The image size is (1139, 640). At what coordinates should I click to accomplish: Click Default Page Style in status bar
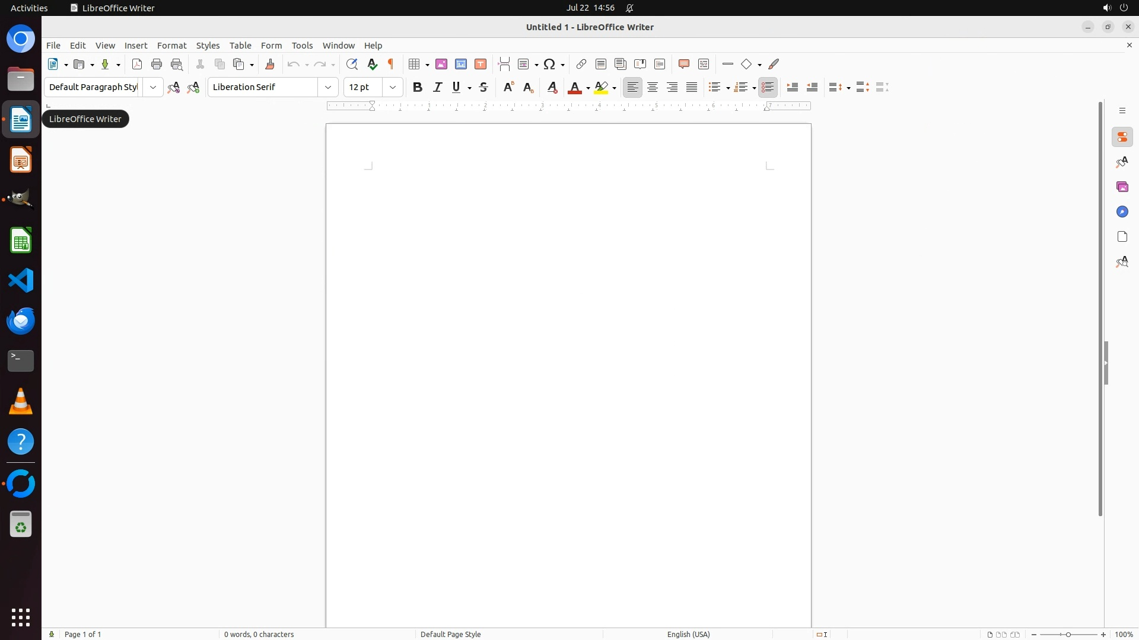click(450, 634)
